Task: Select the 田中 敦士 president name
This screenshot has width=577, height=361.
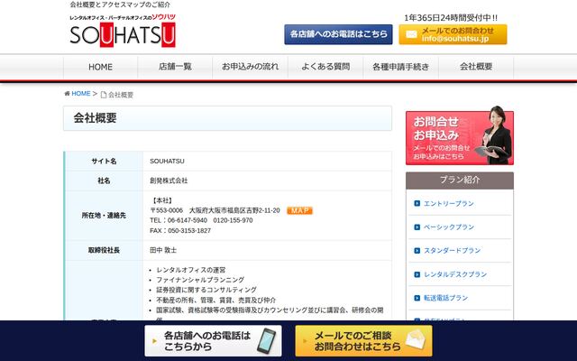Action: point(163,251)
